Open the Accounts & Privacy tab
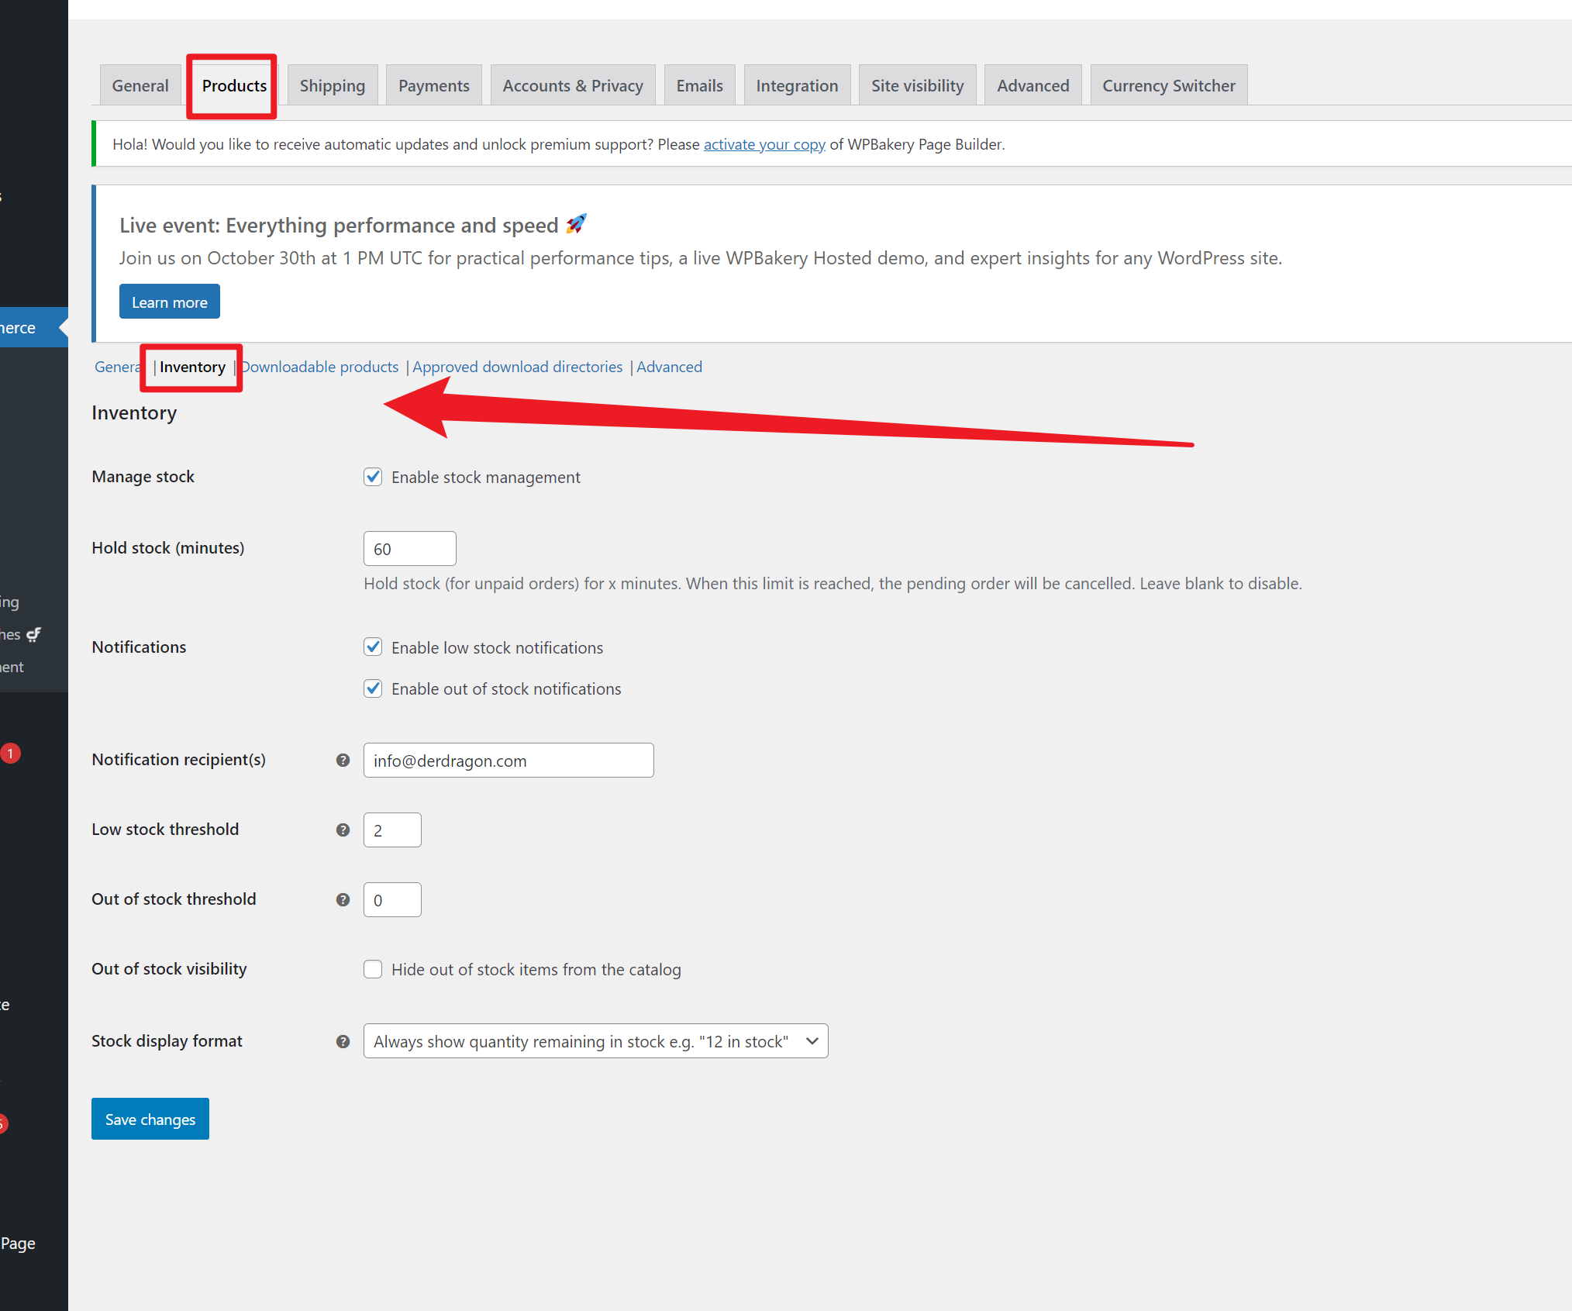The width and height of the screenshot is (1572, 1311). [573, 85]
